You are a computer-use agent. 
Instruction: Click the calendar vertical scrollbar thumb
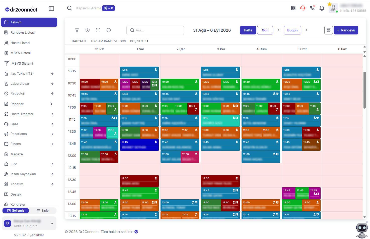(364, 90)
